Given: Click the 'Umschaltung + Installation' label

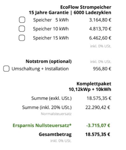Looking at the screenshot, I should 40,69.
